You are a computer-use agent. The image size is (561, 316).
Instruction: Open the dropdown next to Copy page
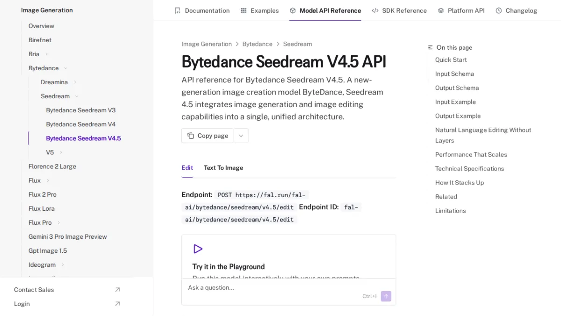pos(241,136)
